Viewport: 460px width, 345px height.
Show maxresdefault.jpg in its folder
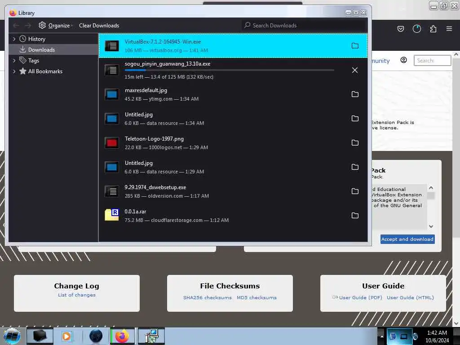point(355,94)
